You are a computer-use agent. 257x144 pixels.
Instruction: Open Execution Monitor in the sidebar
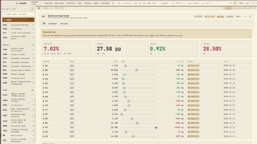[18, 25]
